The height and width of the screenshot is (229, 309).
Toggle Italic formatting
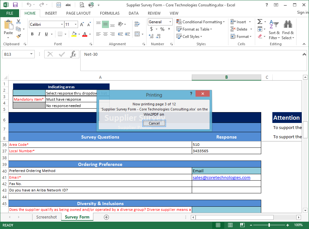pyautogui.click(x=39, y=34)
